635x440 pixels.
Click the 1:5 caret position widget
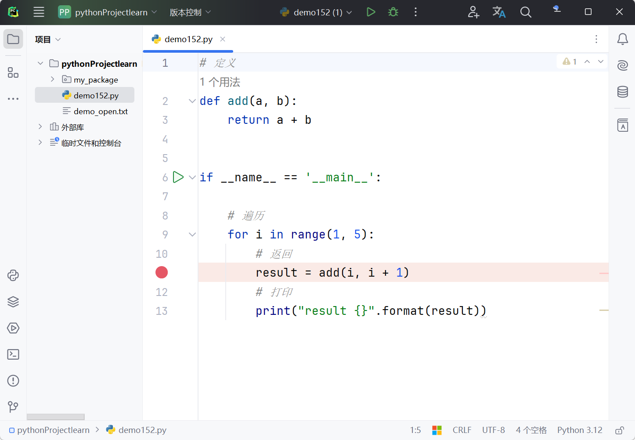coord(415,430)
